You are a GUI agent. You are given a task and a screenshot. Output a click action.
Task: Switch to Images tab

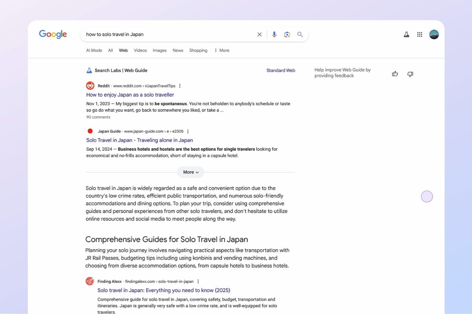160,50
